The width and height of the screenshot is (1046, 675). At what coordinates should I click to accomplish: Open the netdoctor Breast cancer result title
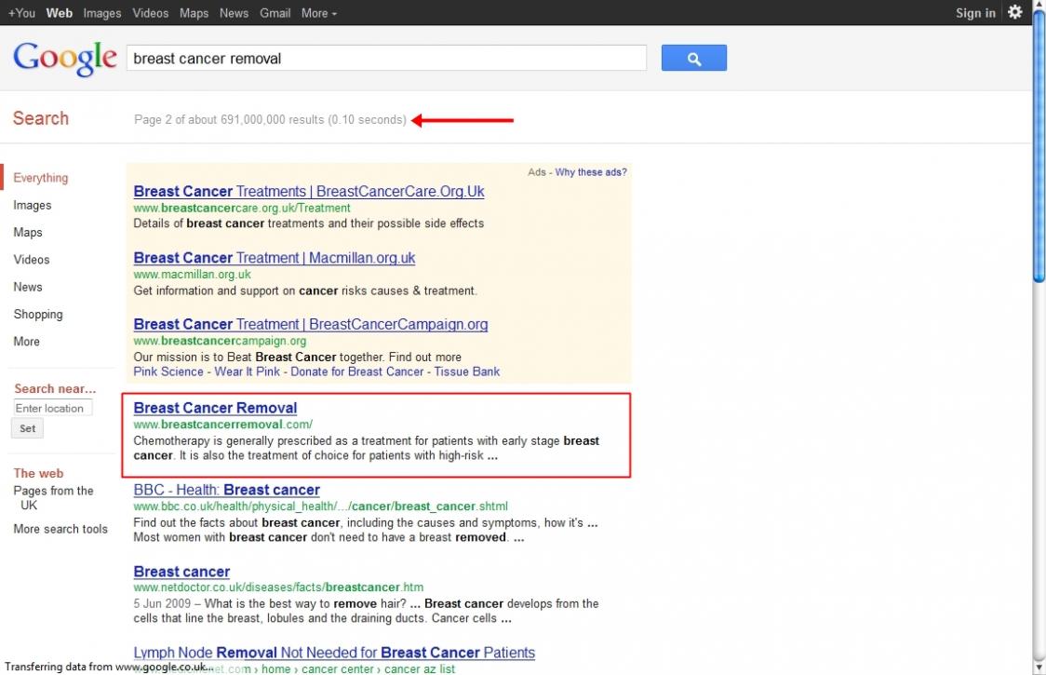click(x=181, y=572)
